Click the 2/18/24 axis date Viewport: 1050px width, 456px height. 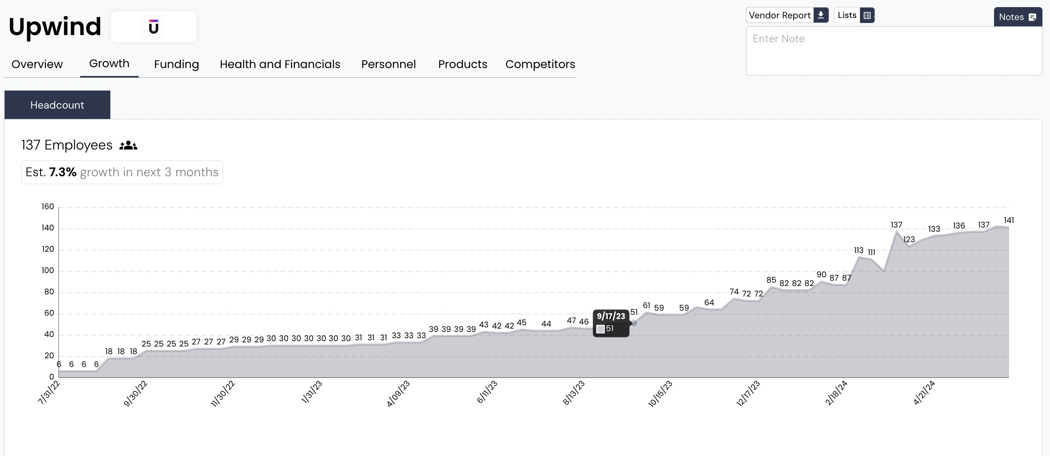(x=836, y=393)
